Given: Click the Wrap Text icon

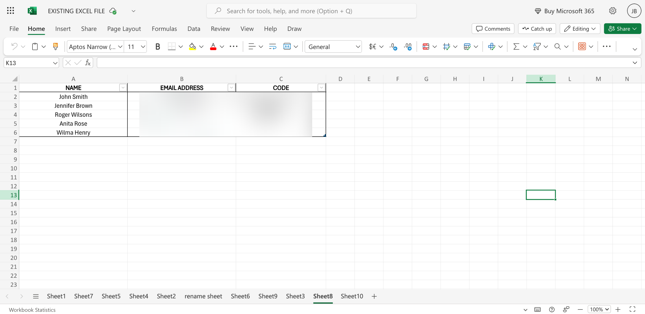Looking at the screenshot, I should click(x=272, y=47).
